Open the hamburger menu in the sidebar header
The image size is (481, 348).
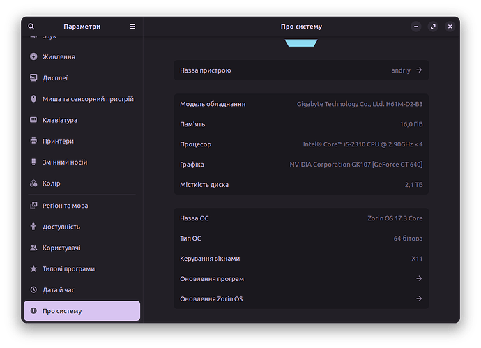[132, 27]
